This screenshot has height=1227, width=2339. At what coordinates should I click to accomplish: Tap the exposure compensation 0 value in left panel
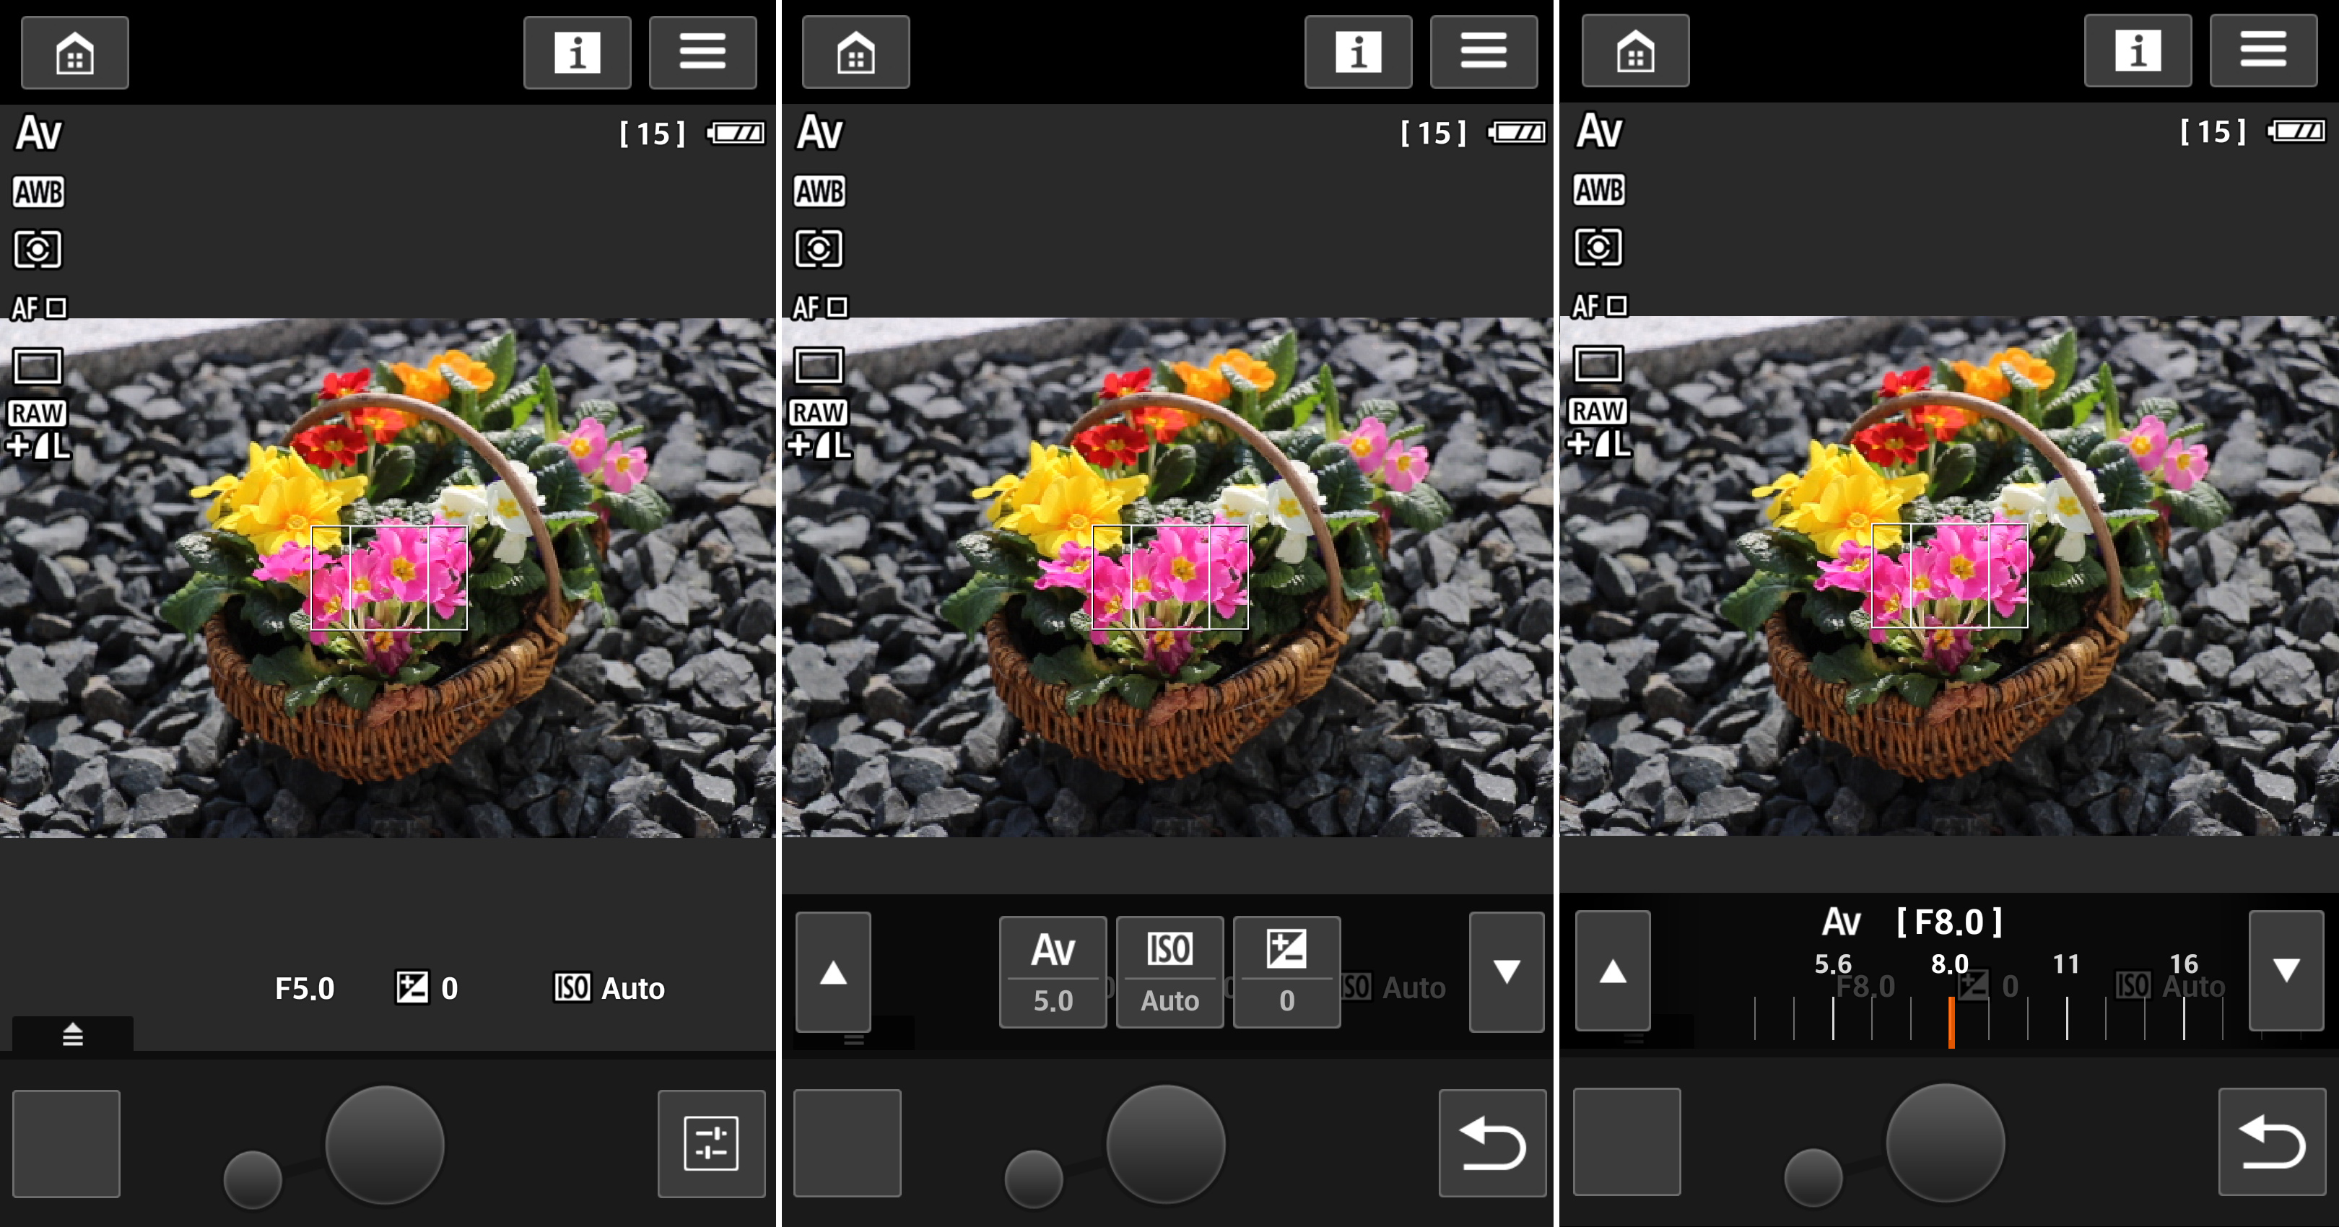tap(427, 988)
